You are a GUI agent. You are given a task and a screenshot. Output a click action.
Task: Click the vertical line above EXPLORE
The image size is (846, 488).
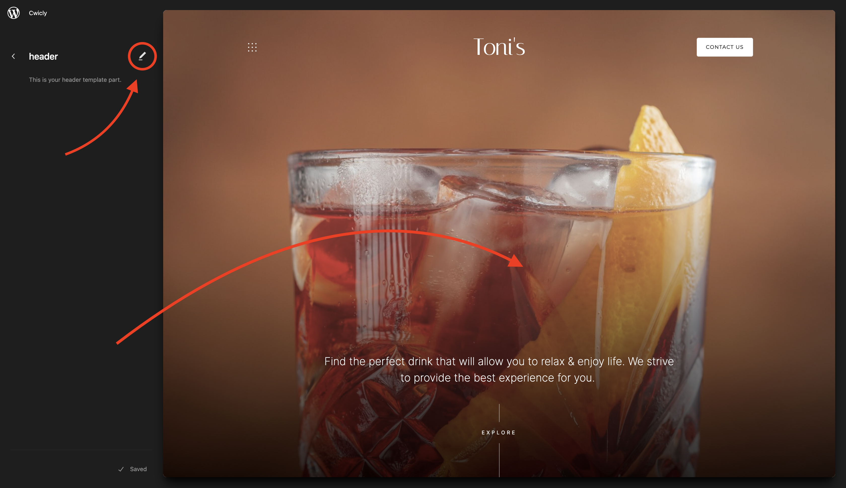point(499,413)
